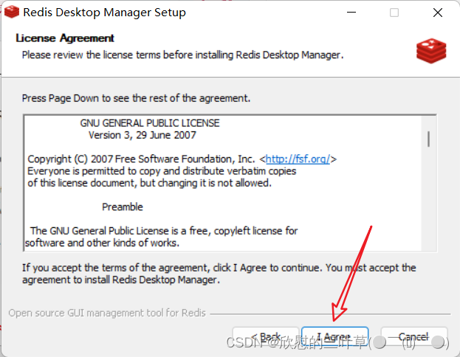The width and height of the screenshot is (460, 357).
Task: Click 'If you accept the terms' instruction text
Action: point(219,274)
